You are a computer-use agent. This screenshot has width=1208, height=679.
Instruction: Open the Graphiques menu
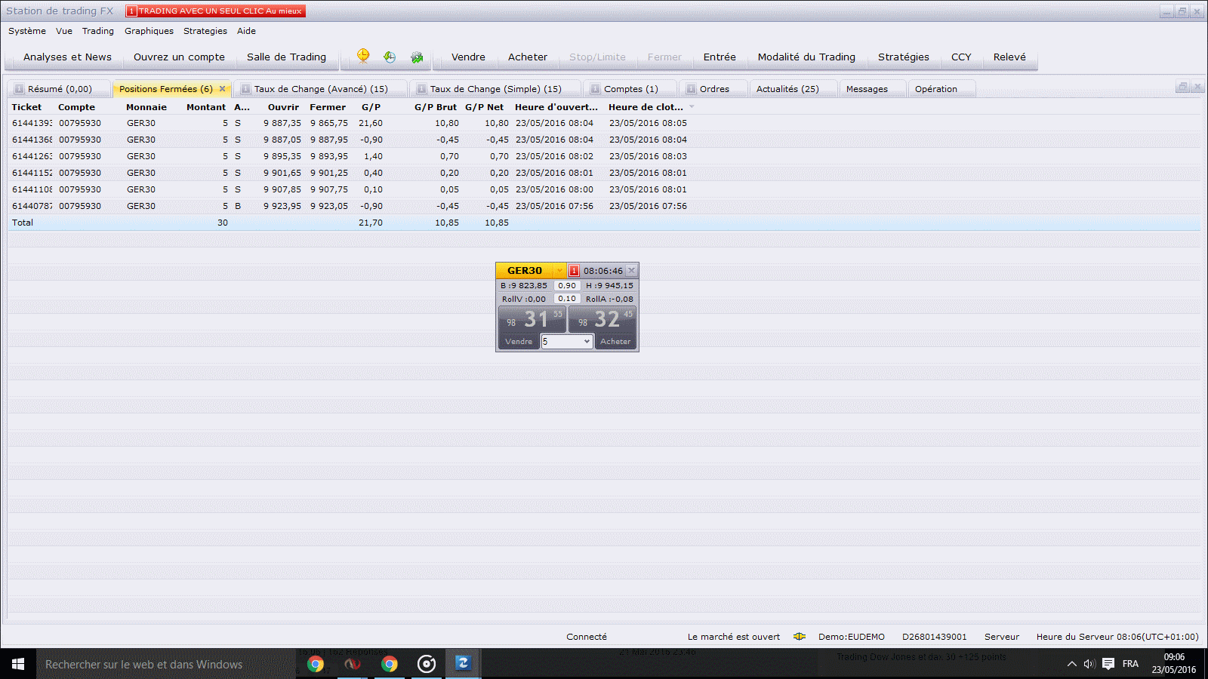(x=149, y=31)
